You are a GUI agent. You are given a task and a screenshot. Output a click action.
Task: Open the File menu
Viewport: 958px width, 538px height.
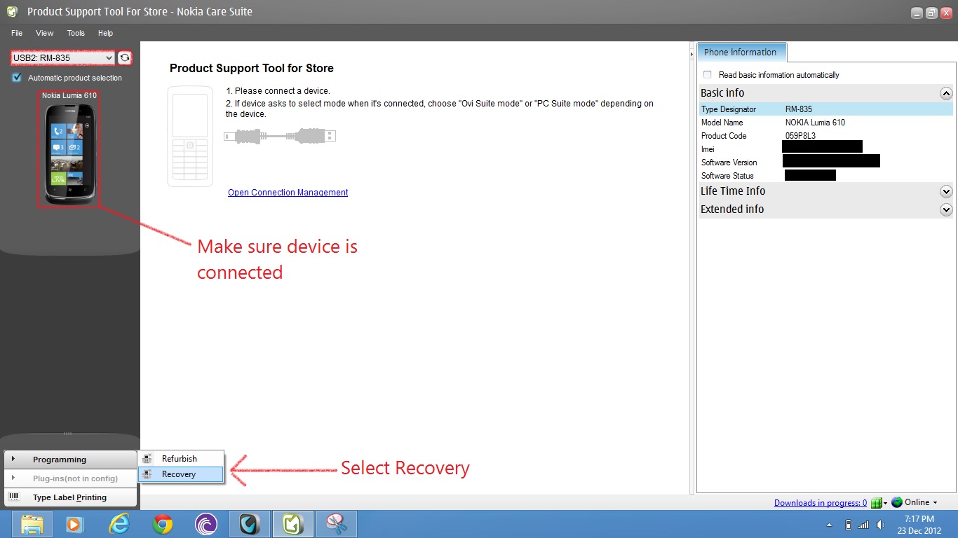17,33
